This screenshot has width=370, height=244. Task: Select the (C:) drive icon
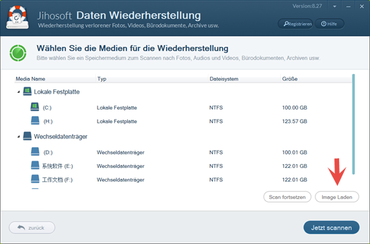point(35,107)
